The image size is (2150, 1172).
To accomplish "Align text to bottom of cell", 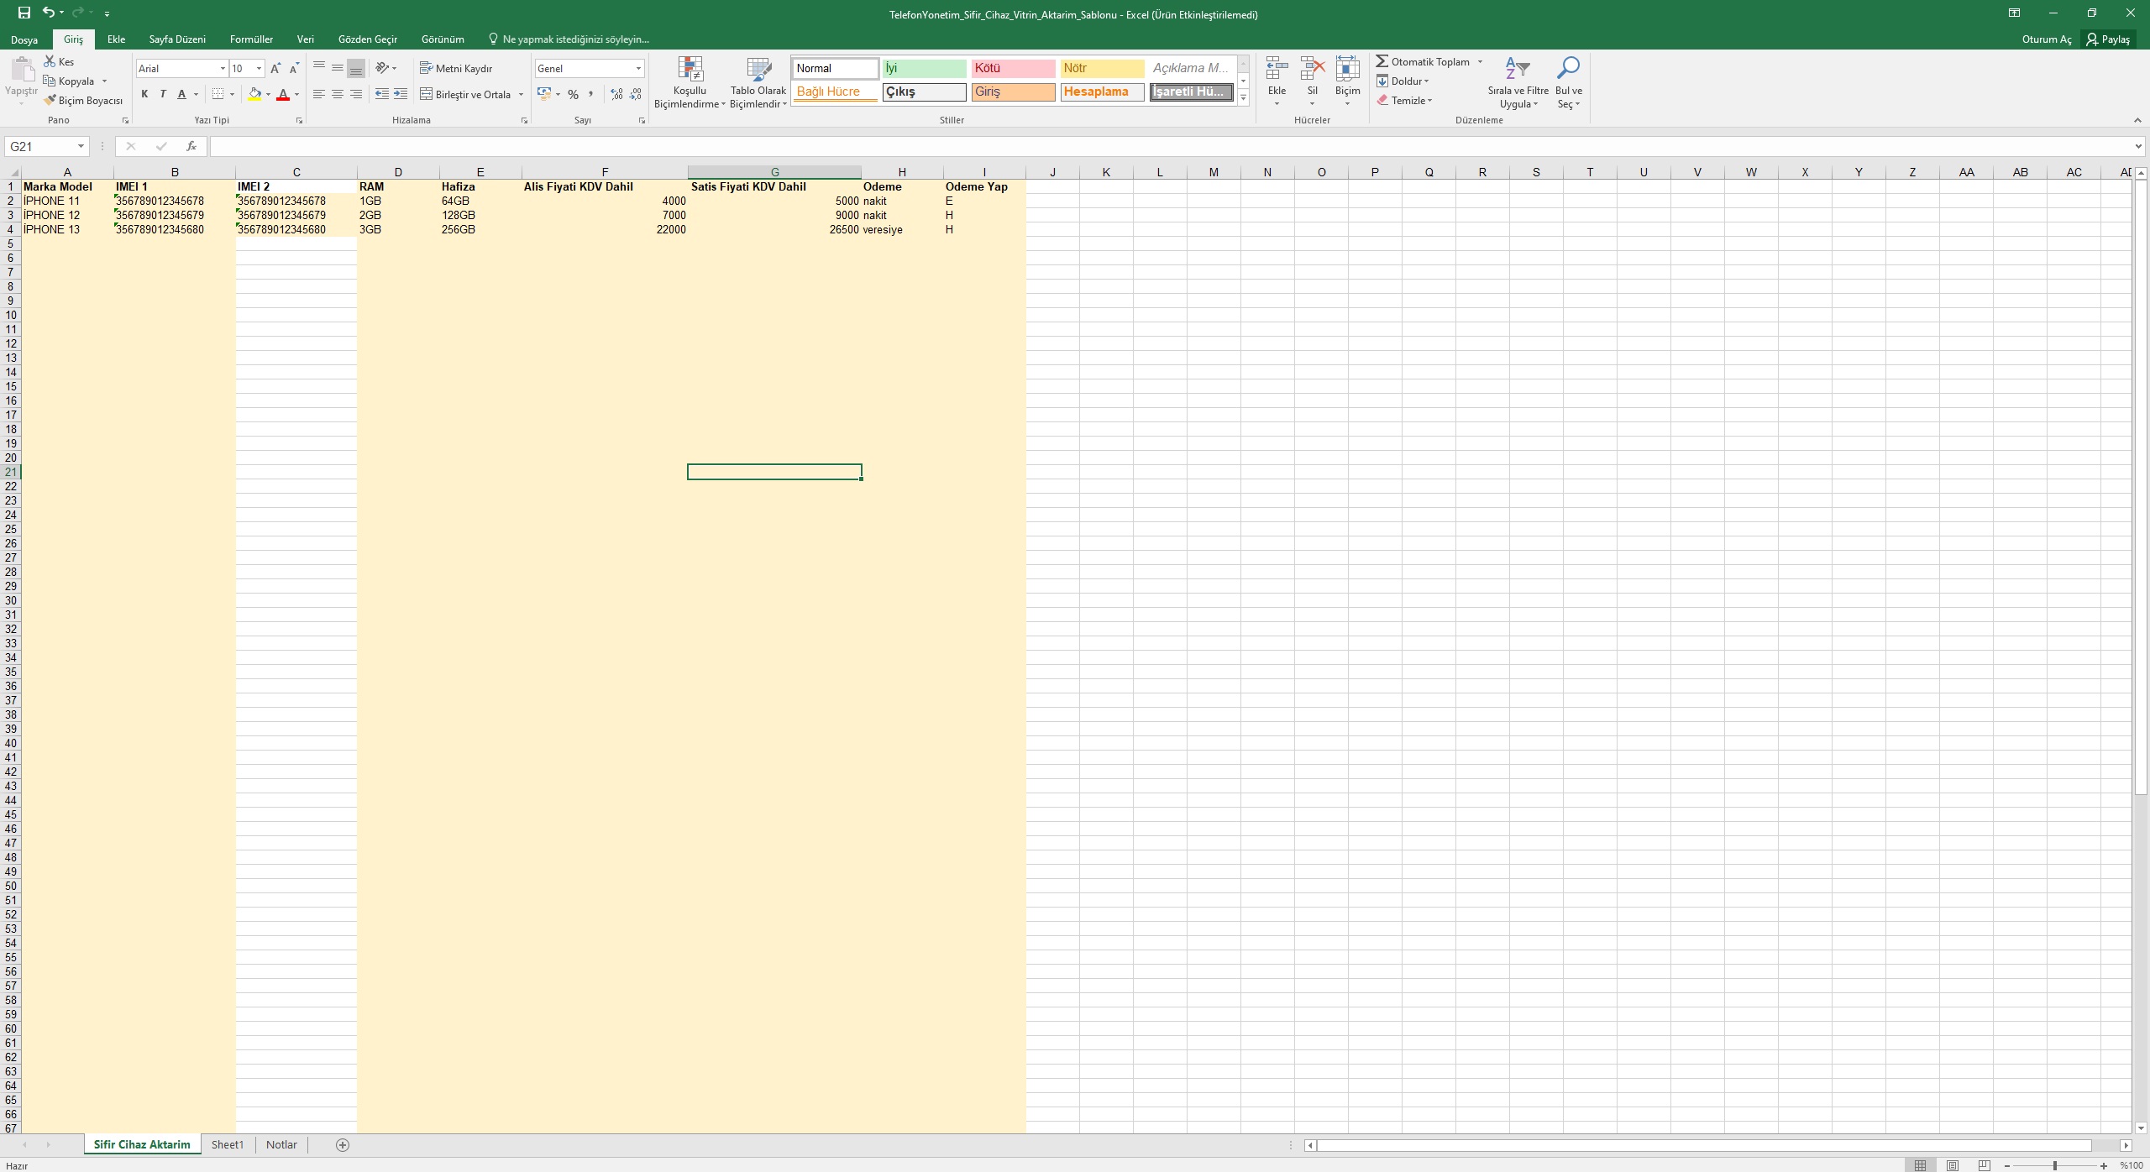I will [356, 68].
